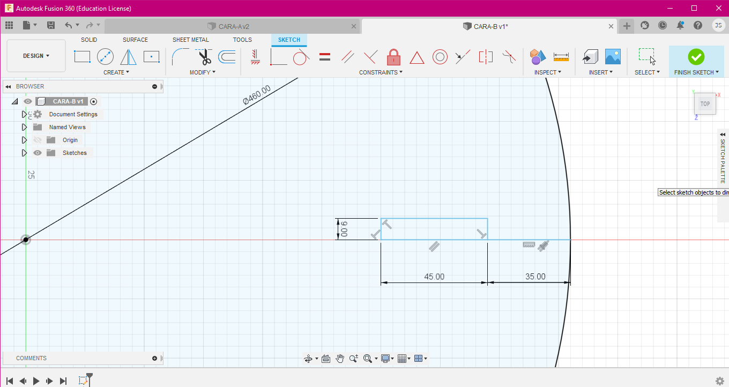Save the document with the disk icon

point(51,25)
